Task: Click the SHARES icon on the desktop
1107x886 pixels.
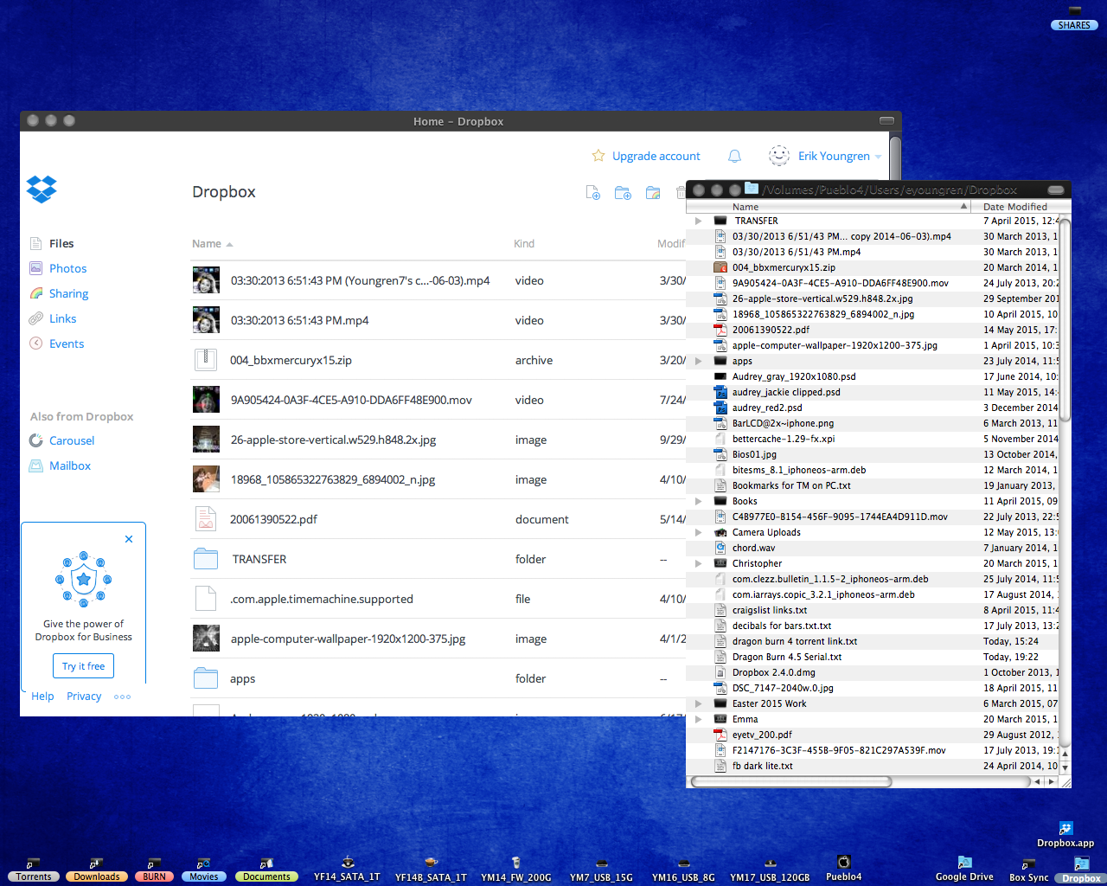Action: (1074, 11)
